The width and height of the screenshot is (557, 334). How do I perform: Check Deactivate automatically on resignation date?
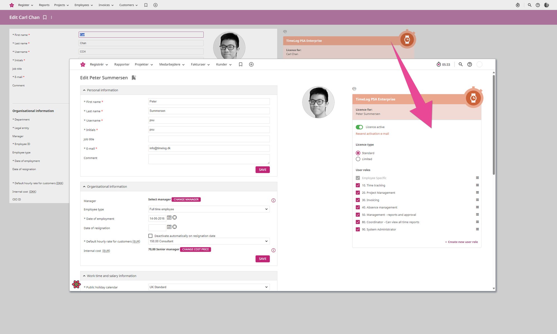pyautogui.click(x=150, y=236)
